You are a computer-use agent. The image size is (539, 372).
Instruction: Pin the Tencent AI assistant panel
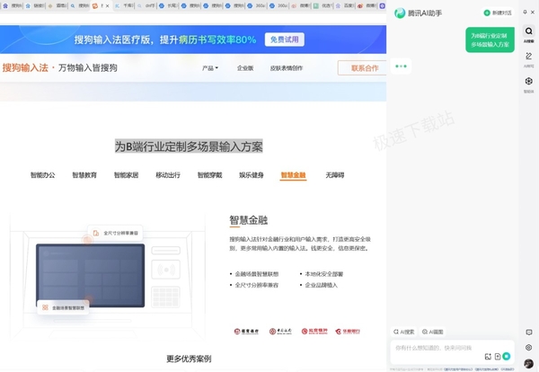pyautogui.click(x=525, y=12)
